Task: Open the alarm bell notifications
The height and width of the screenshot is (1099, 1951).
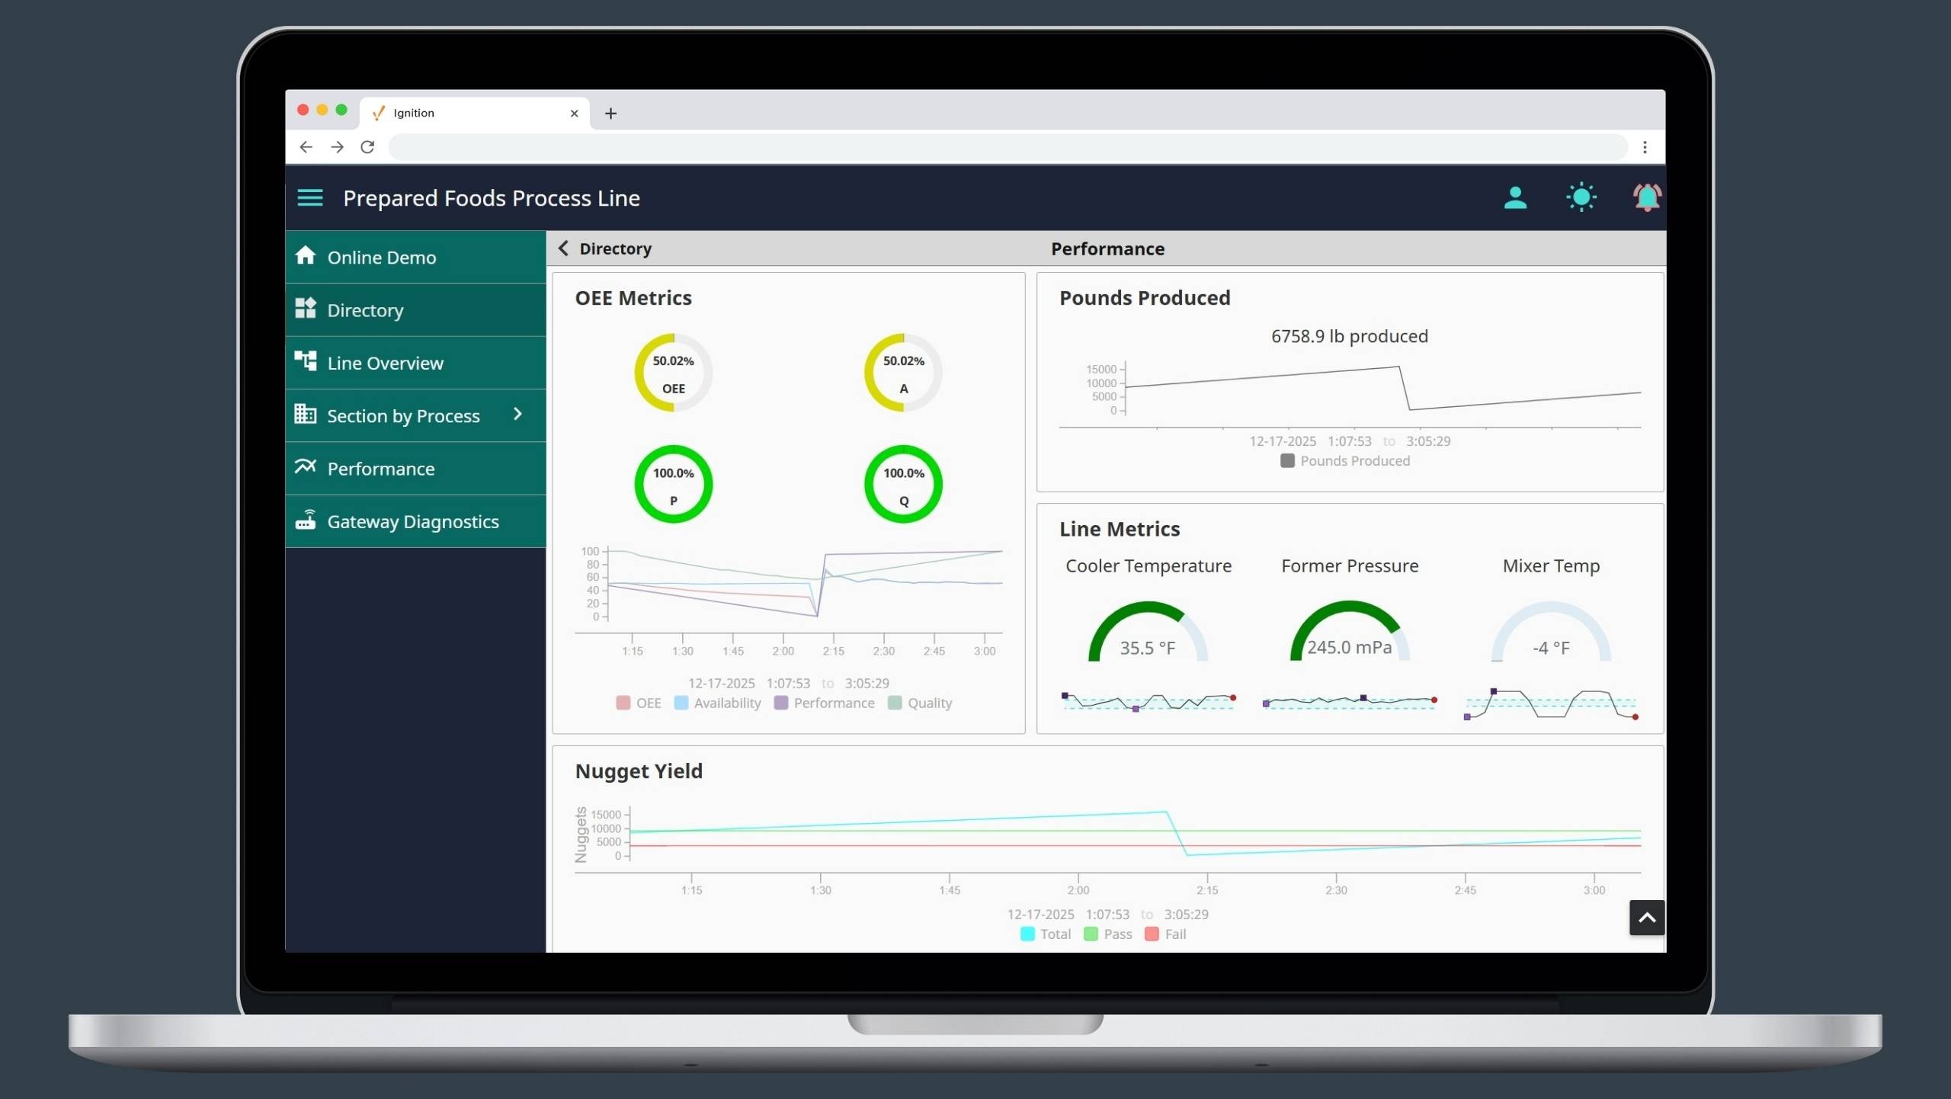Action: tap(1646, 198)
